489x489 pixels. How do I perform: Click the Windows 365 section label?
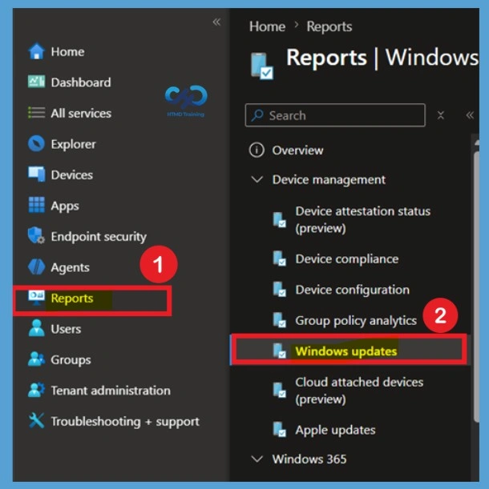pos(309,459)
